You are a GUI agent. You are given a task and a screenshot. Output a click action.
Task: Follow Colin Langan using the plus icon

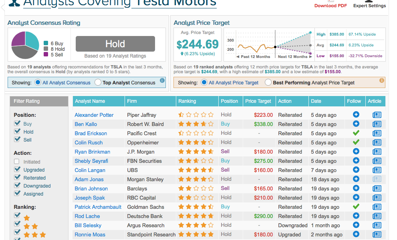tap(356, 170)
